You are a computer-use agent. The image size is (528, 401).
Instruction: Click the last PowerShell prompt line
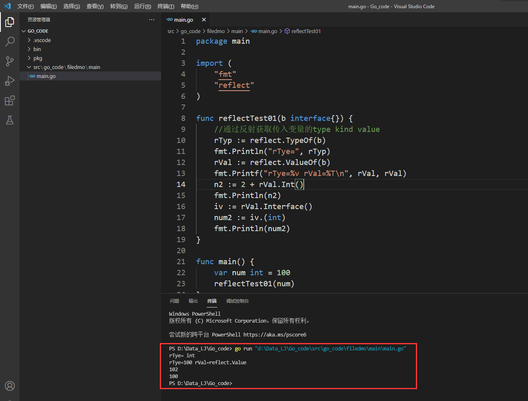pyautogui.click(x=201, y=383)
